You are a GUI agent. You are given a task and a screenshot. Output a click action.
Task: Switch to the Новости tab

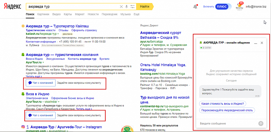click(x=93, y=14)
